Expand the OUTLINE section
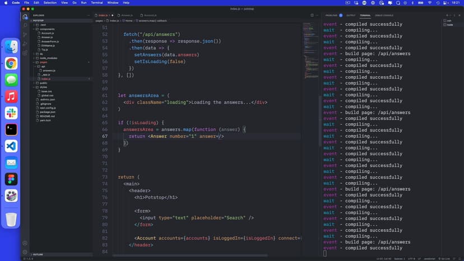 39,254
